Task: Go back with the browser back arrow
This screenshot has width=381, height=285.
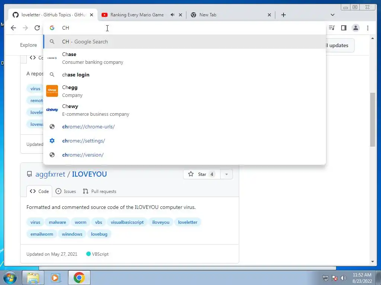Action: pyautogui.click(x=13, y=28)
